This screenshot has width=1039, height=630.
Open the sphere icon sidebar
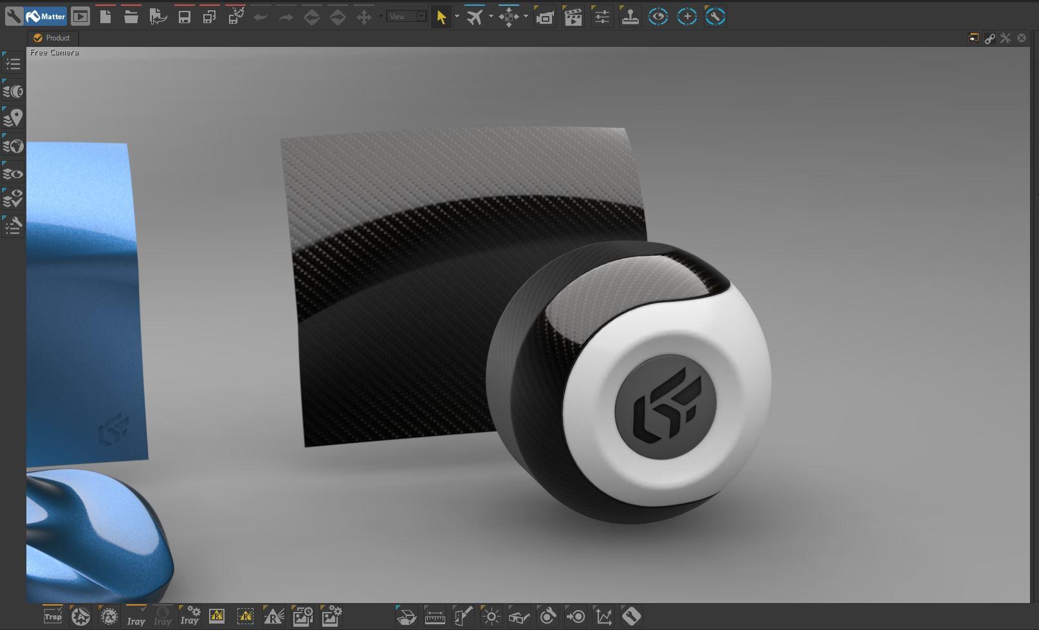13,91
